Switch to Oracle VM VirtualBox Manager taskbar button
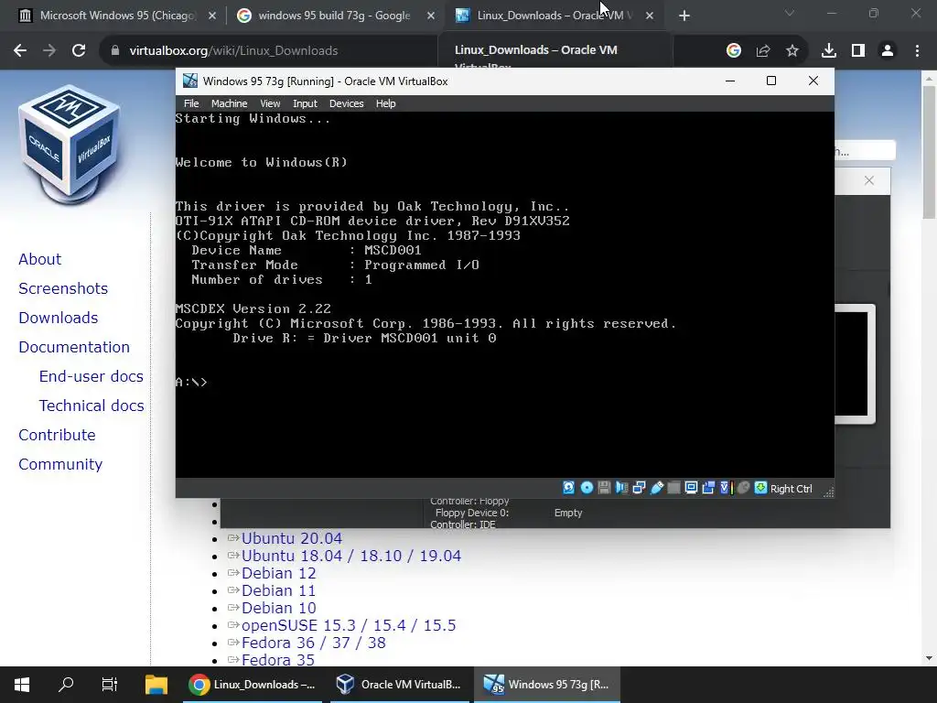Image resolution: width=937 pixels, height=703 pixels. (399, 685)
